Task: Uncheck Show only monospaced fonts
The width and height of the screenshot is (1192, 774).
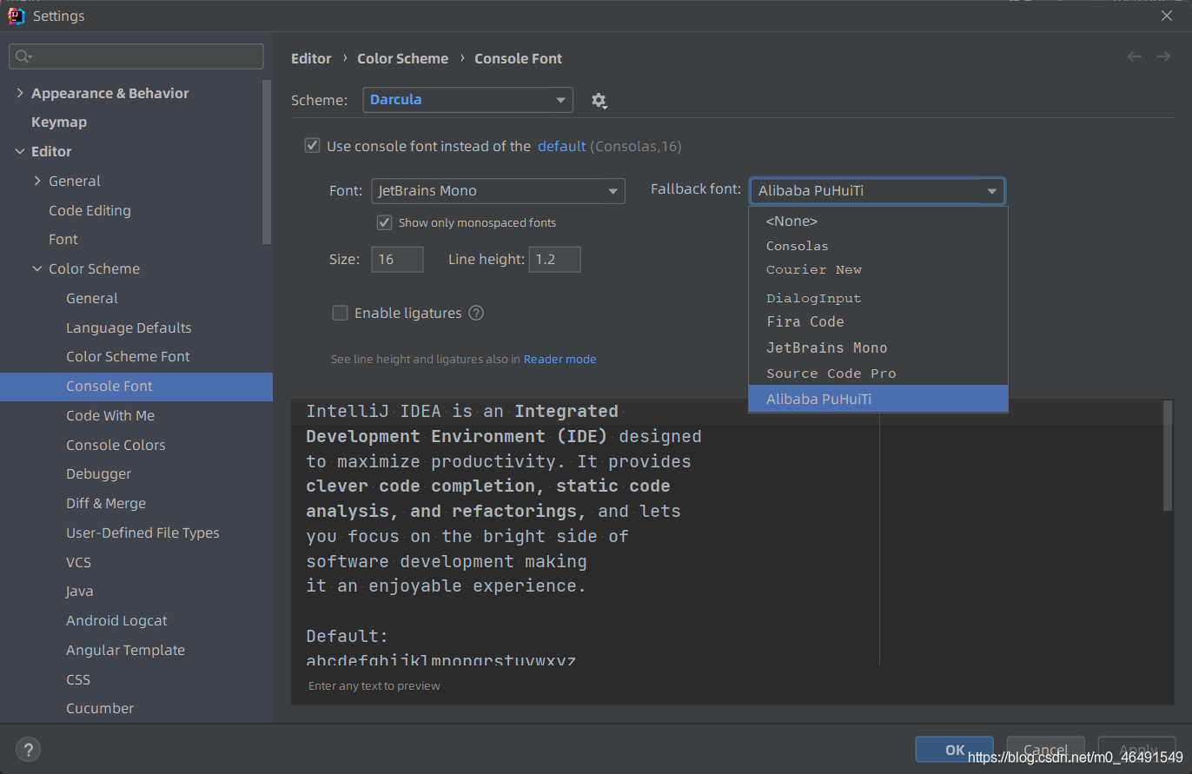Action: pos(384,222)
